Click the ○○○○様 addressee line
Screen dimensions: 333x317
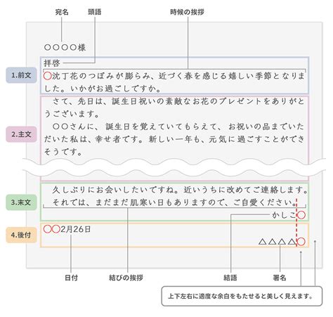(65, 48)
